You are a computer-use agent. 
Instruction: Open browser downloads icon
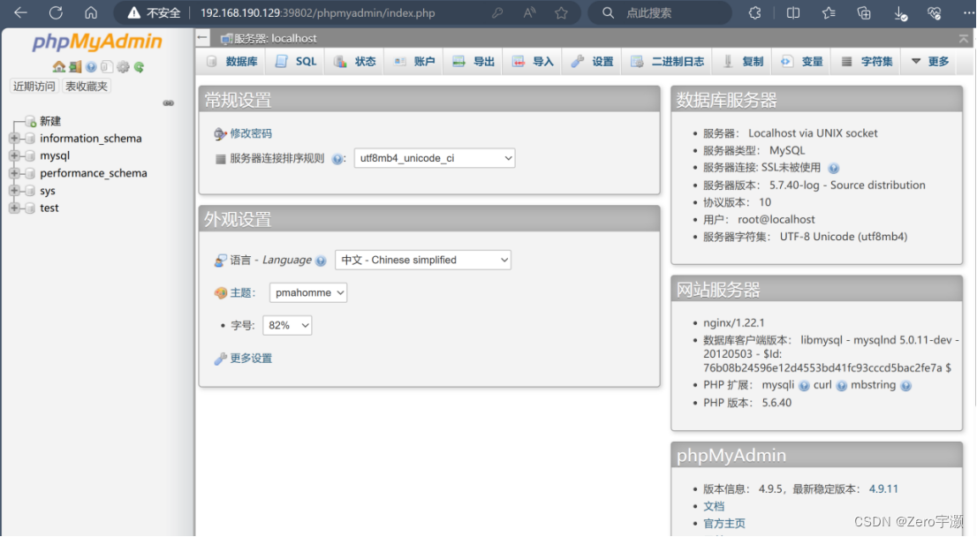pyautogui.click(x=900, y=13)
